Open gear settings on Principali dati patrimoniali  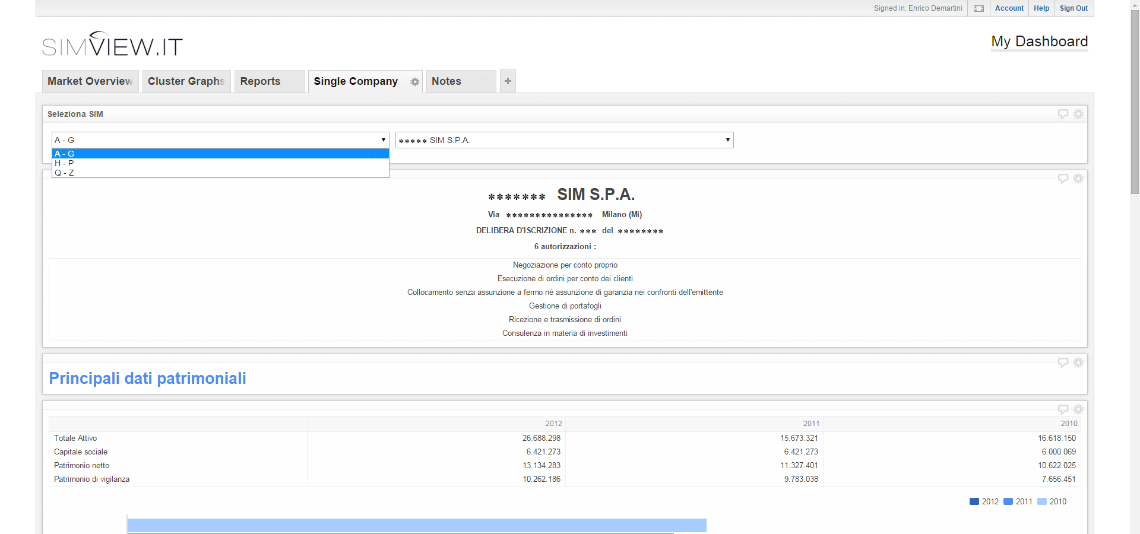coord(1078,363)
